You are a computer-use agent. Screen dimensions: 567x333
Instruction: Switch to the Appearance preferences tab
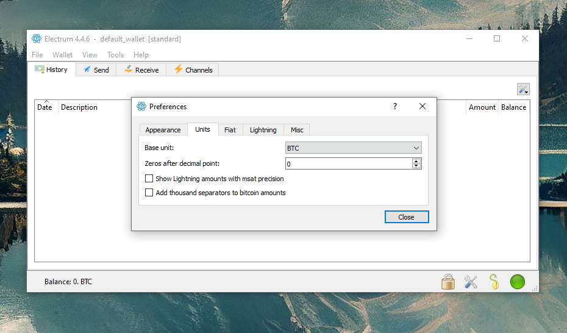(x=163, y=130)
